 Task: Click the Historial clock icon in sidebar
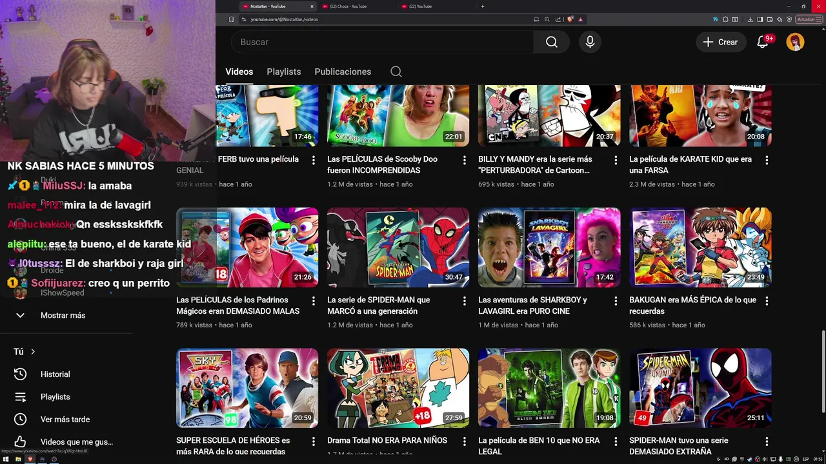(x=21, y=374)
